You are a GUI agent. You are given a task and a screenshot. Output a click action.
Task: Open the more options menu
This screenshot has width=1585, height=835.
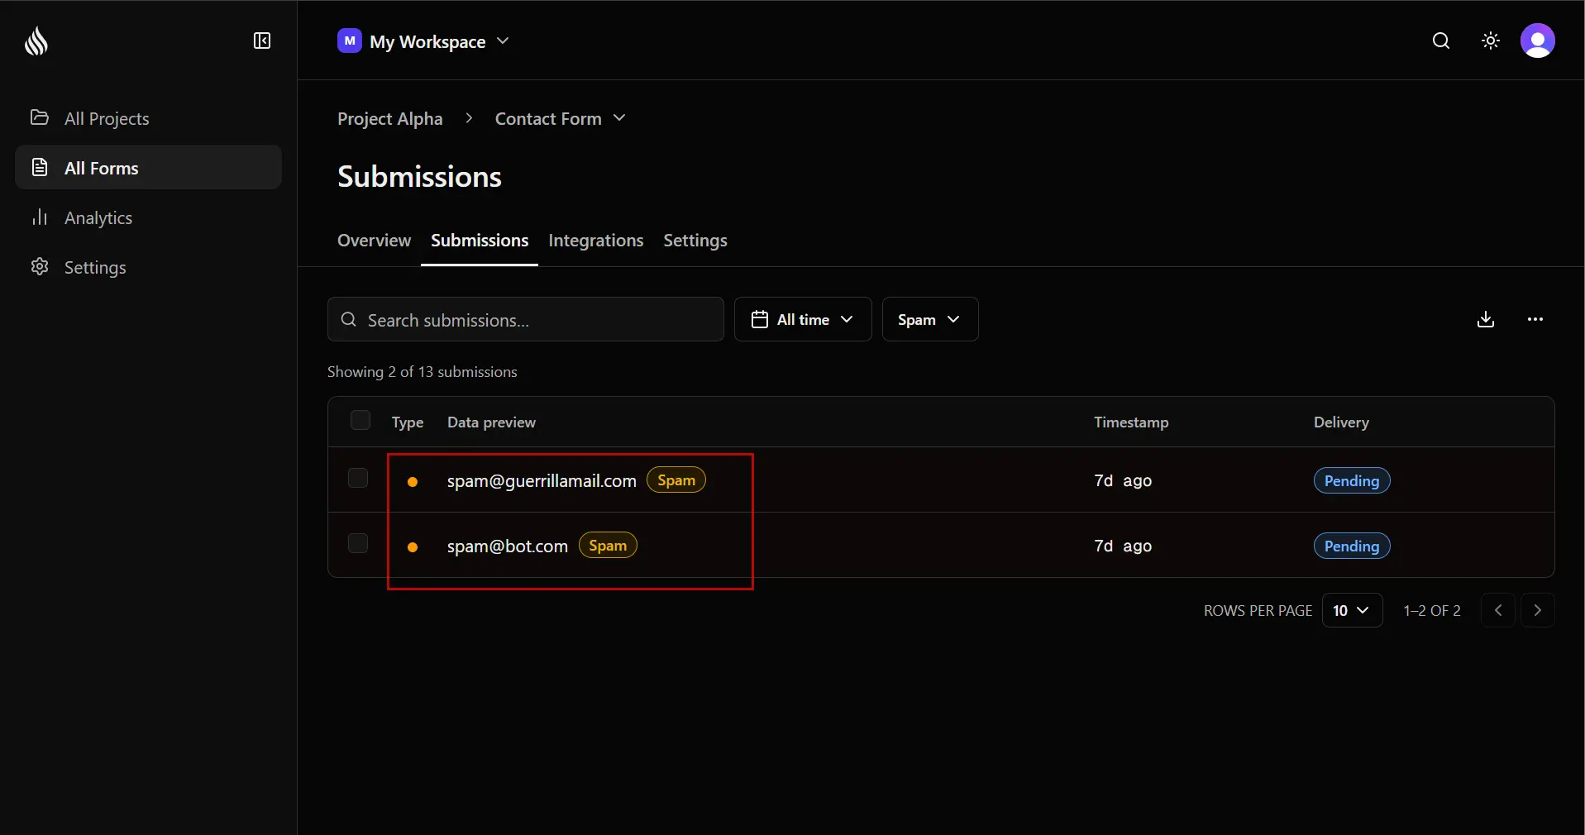(1535, 320)
